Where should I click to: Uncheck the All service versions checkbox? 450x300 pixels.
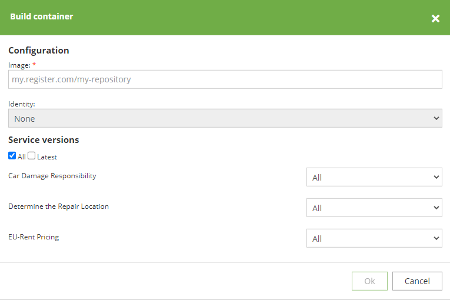pos(12,156)
